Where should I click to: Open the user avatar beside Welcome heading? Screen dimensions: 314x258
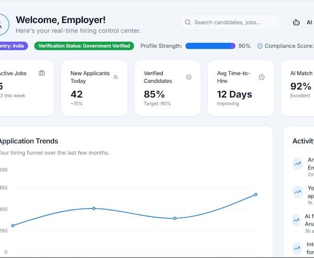[x=3, y=24]
